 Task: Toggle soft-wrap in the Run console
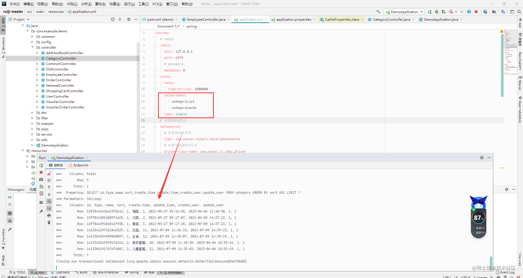49,201
